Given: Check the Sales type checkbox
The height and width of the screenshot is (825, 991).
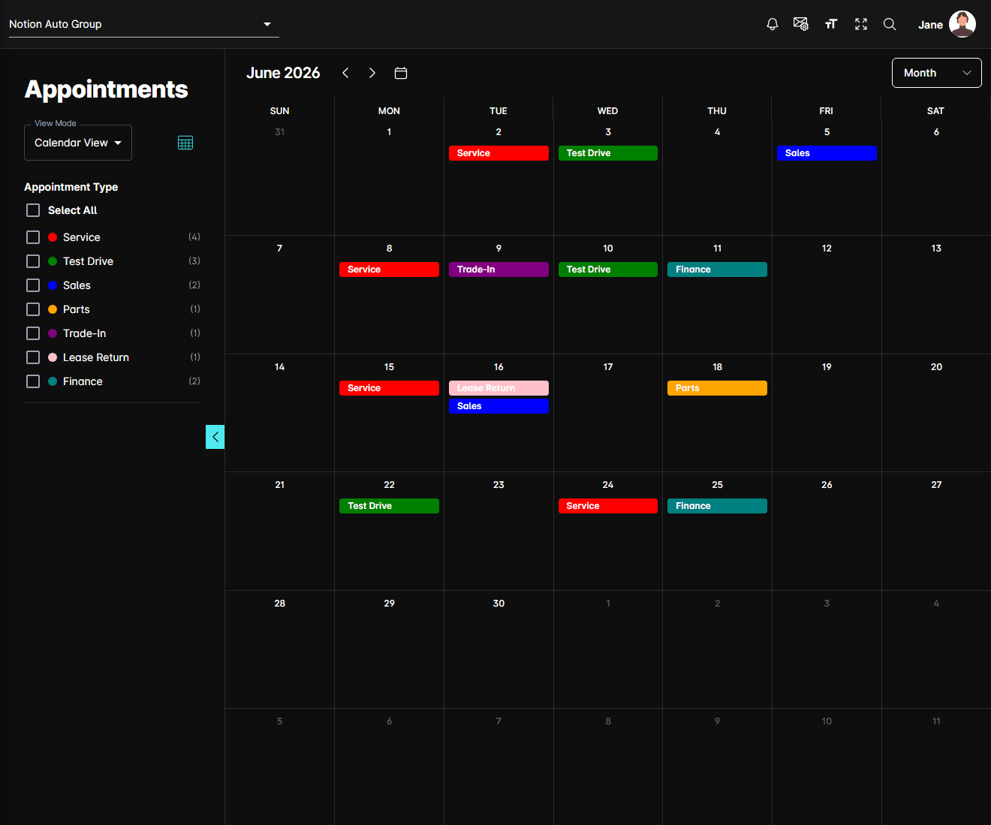Looking at the screenshot, I should pyautogui.click(x=33, y=285).
